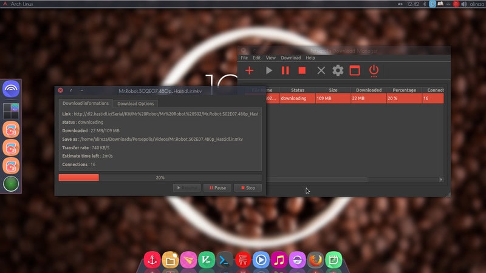Open the red Persepolis-style dock icon
This screenshot has width=486, height=273.
point(243,260)
